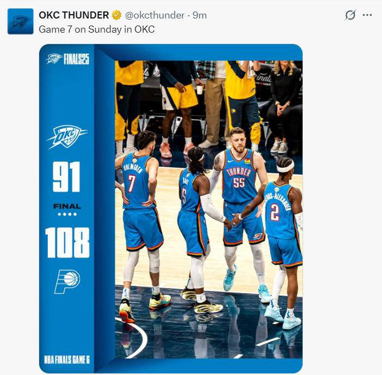
Task: Open the 9m timestamp permalink
Action: [200, 15]
